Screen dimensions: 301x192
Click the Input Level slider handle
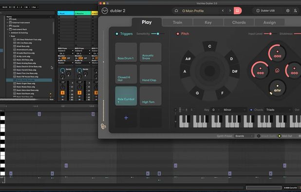coord(270,34)
